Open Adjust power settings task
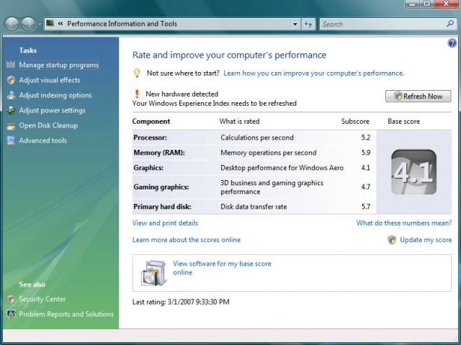 point(52,110)
